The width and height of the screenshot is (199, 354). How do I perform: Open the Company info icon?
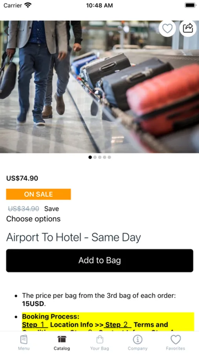tap(137, 339)
